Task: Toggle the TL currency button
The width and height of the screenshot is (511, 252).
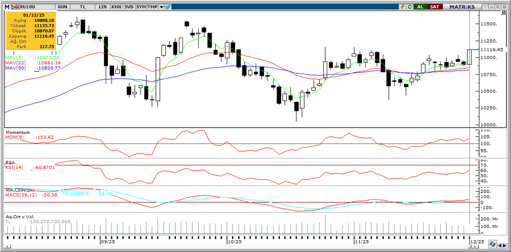Action: (83, 7)
